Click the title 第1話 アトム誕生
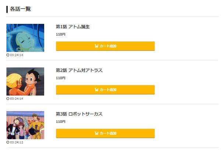Image resolution: width=221 pixels, height=150 pixels. coord(73,27)
